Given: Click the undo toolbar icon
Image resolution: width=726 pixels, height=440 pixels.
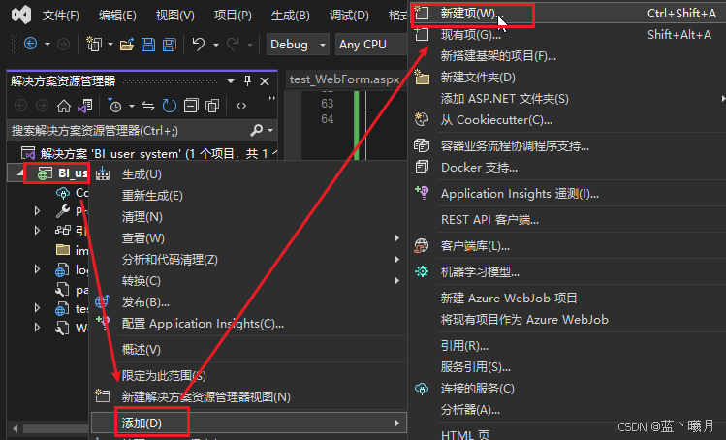Looking at the screenshot, I should (x=199, y=44).
